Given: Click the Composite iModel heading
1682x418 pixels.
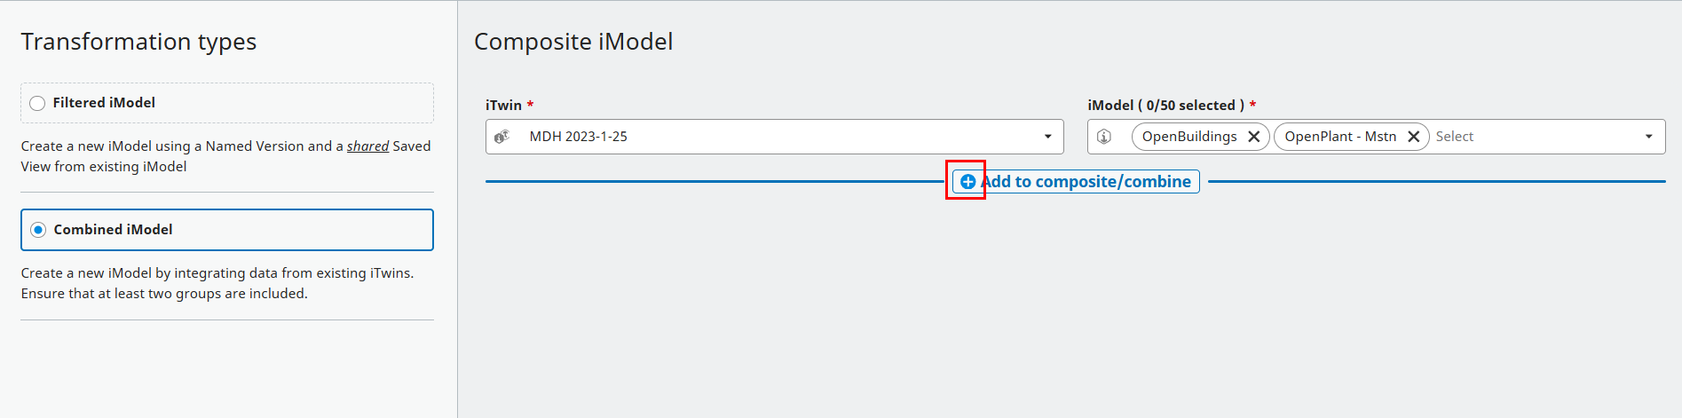Looking at the screenshot, I should [573, 42].
